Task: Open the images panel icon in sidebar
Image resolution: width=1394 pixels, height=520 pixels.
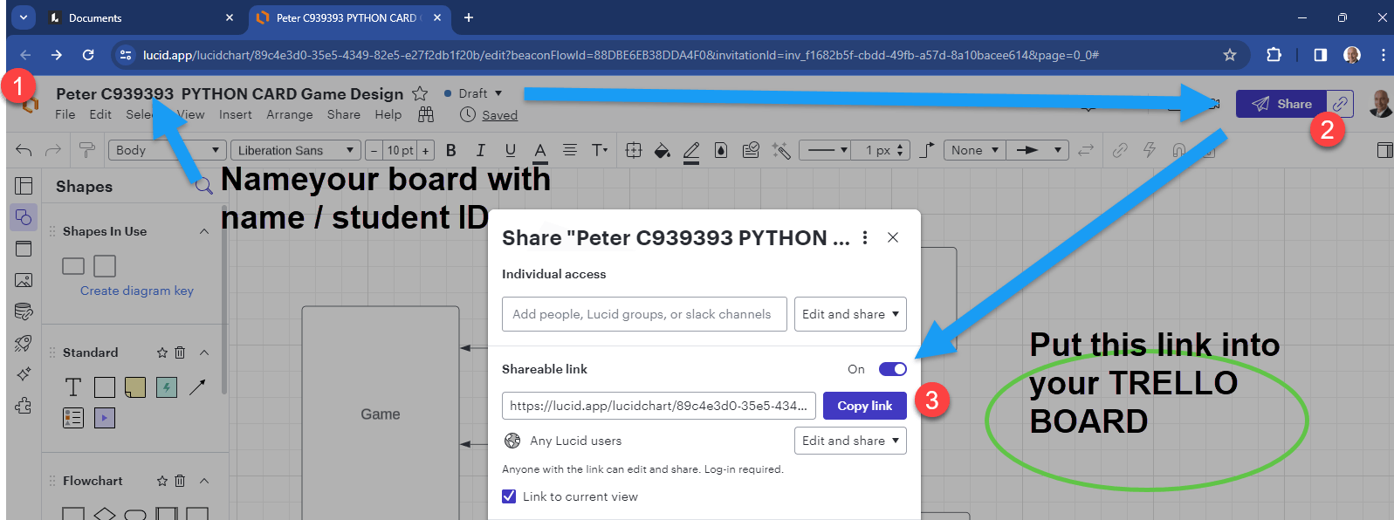Action: pyautogui.click(x=24, y=280)
